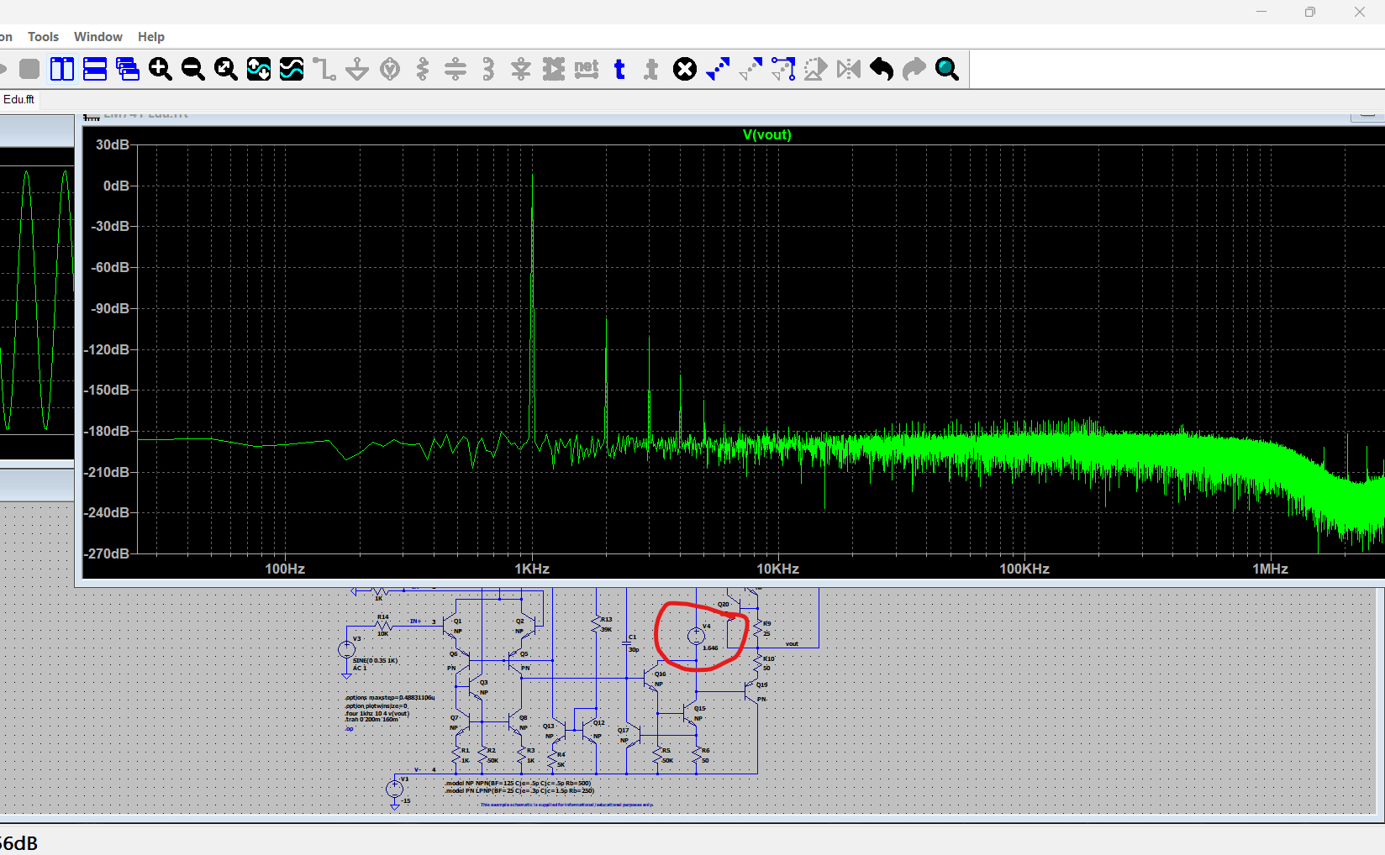
Task: Open the Place component tool
Action: coord(554,69)
